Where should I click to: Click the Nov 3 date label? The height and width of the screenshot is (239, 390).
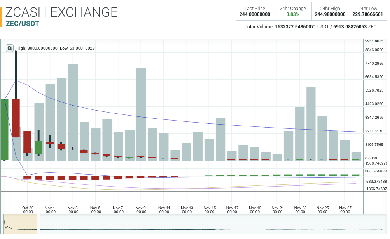73,210
